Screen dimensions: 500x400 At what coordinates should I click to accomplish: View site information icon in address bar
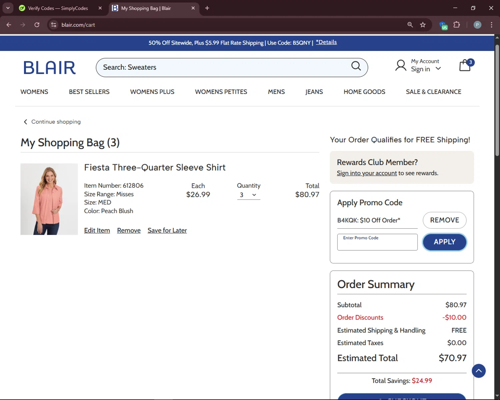[x=54, y=25]
